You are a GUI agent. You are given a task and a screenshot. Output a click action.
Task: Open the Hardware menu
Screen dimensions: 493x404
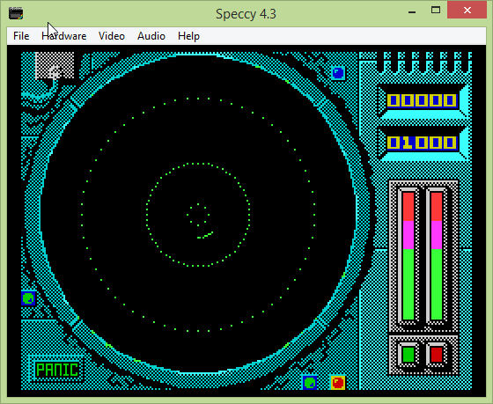coord(63,36)
